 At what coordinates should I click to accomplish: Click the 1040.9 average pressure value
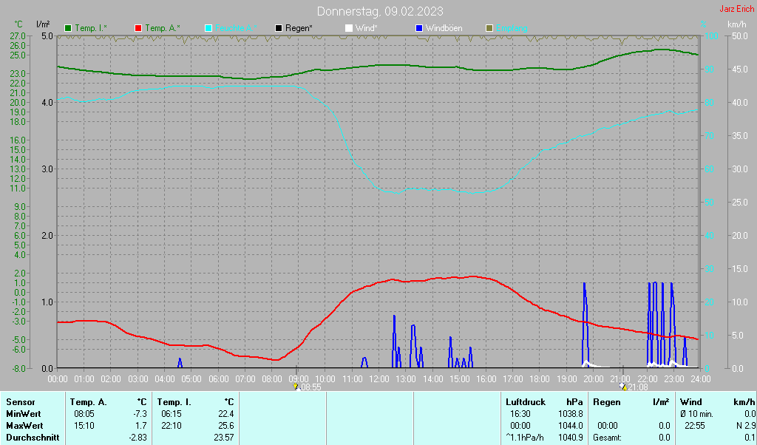[571, 438]
